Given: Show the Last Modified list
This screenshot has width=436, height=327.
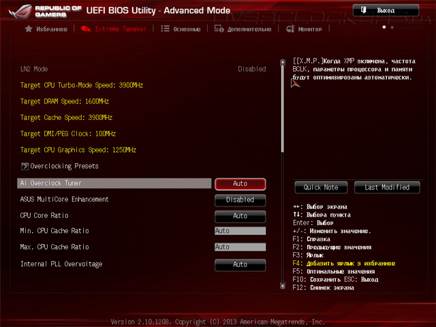Looking at the screenshot, I should click(x=387, y=187).
